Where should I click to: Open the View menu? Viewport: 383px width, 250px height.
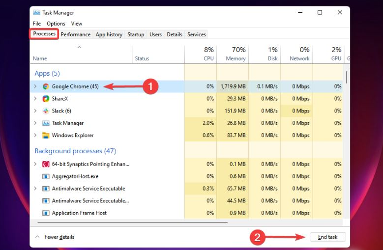click(77, 24)
